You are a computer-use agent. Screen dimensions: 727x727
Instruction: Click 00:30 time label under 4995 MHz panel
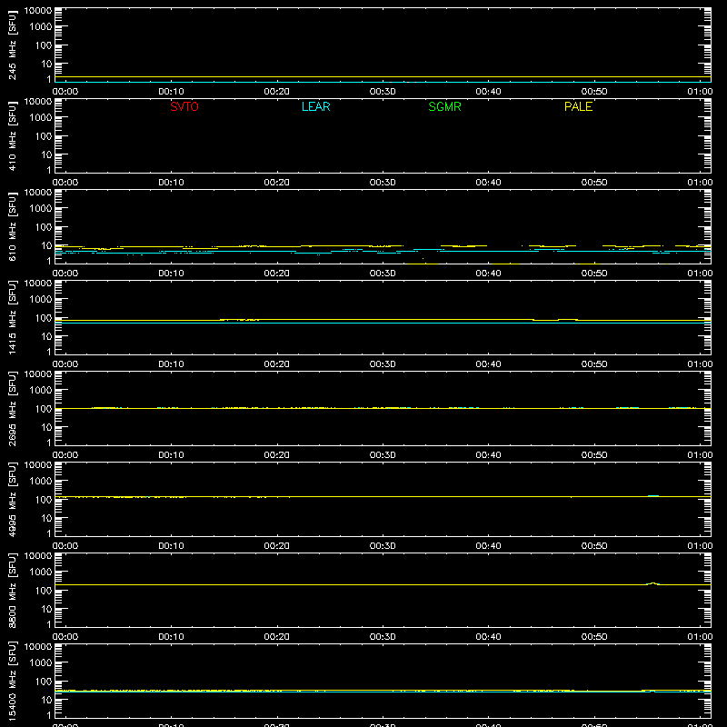click(383, 546)
